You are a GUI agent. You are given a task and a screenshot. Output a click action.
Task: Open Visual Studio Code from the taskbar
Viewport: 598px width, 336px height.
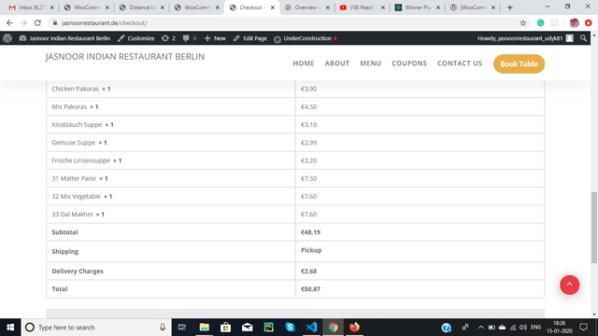[311, 328]
